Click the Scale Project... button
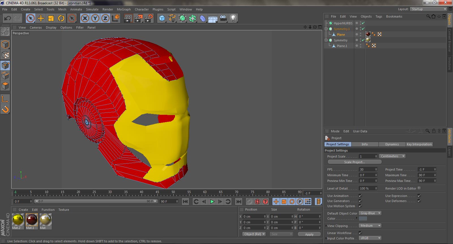 (354, 162)
